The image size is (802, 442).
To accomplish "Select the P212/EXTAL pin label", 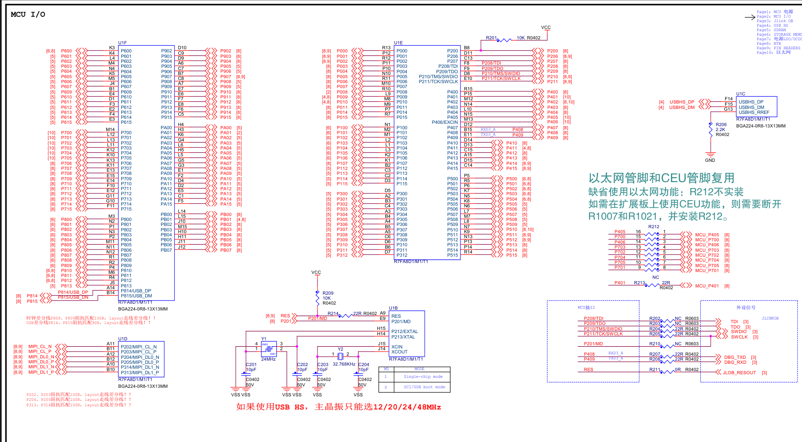I will click(x=405, y=332).
